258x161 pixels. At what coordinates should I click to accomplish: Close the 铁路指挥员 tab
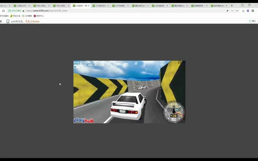click(x=207, y=5)
